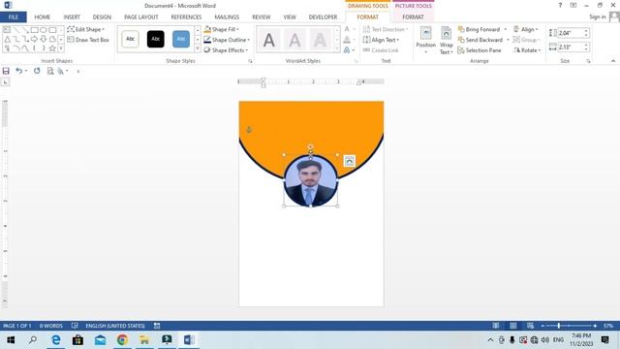
Task: Click the Undo icon
Action: coord(18,71)
